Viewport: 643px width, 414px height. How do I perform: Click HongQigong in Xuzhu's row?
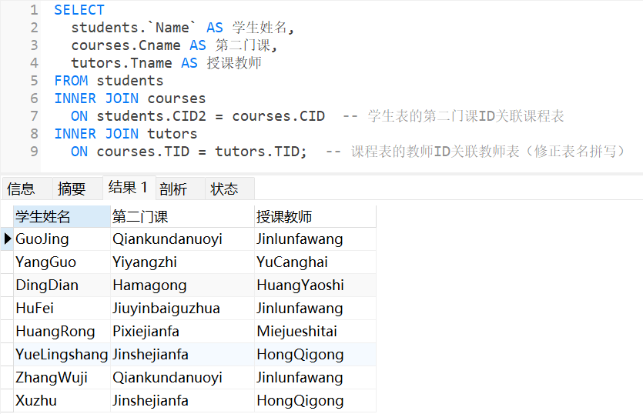click(x=315, y=400)
